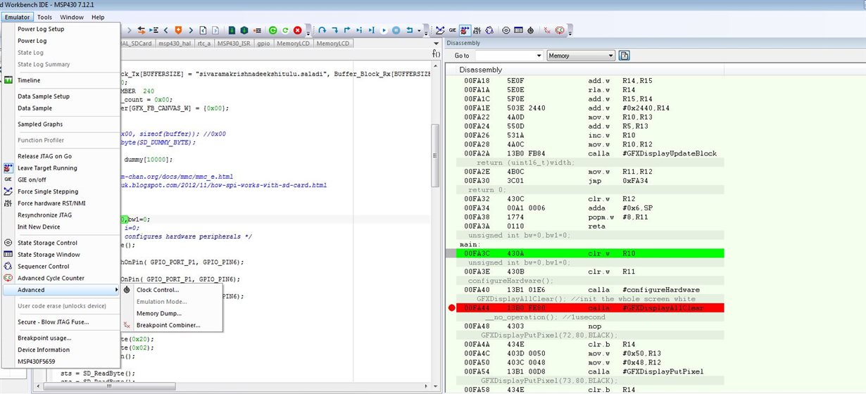Open the editor tab list dropdown arrow
This screenshot has width=866, height=394.
click(437, 44)
